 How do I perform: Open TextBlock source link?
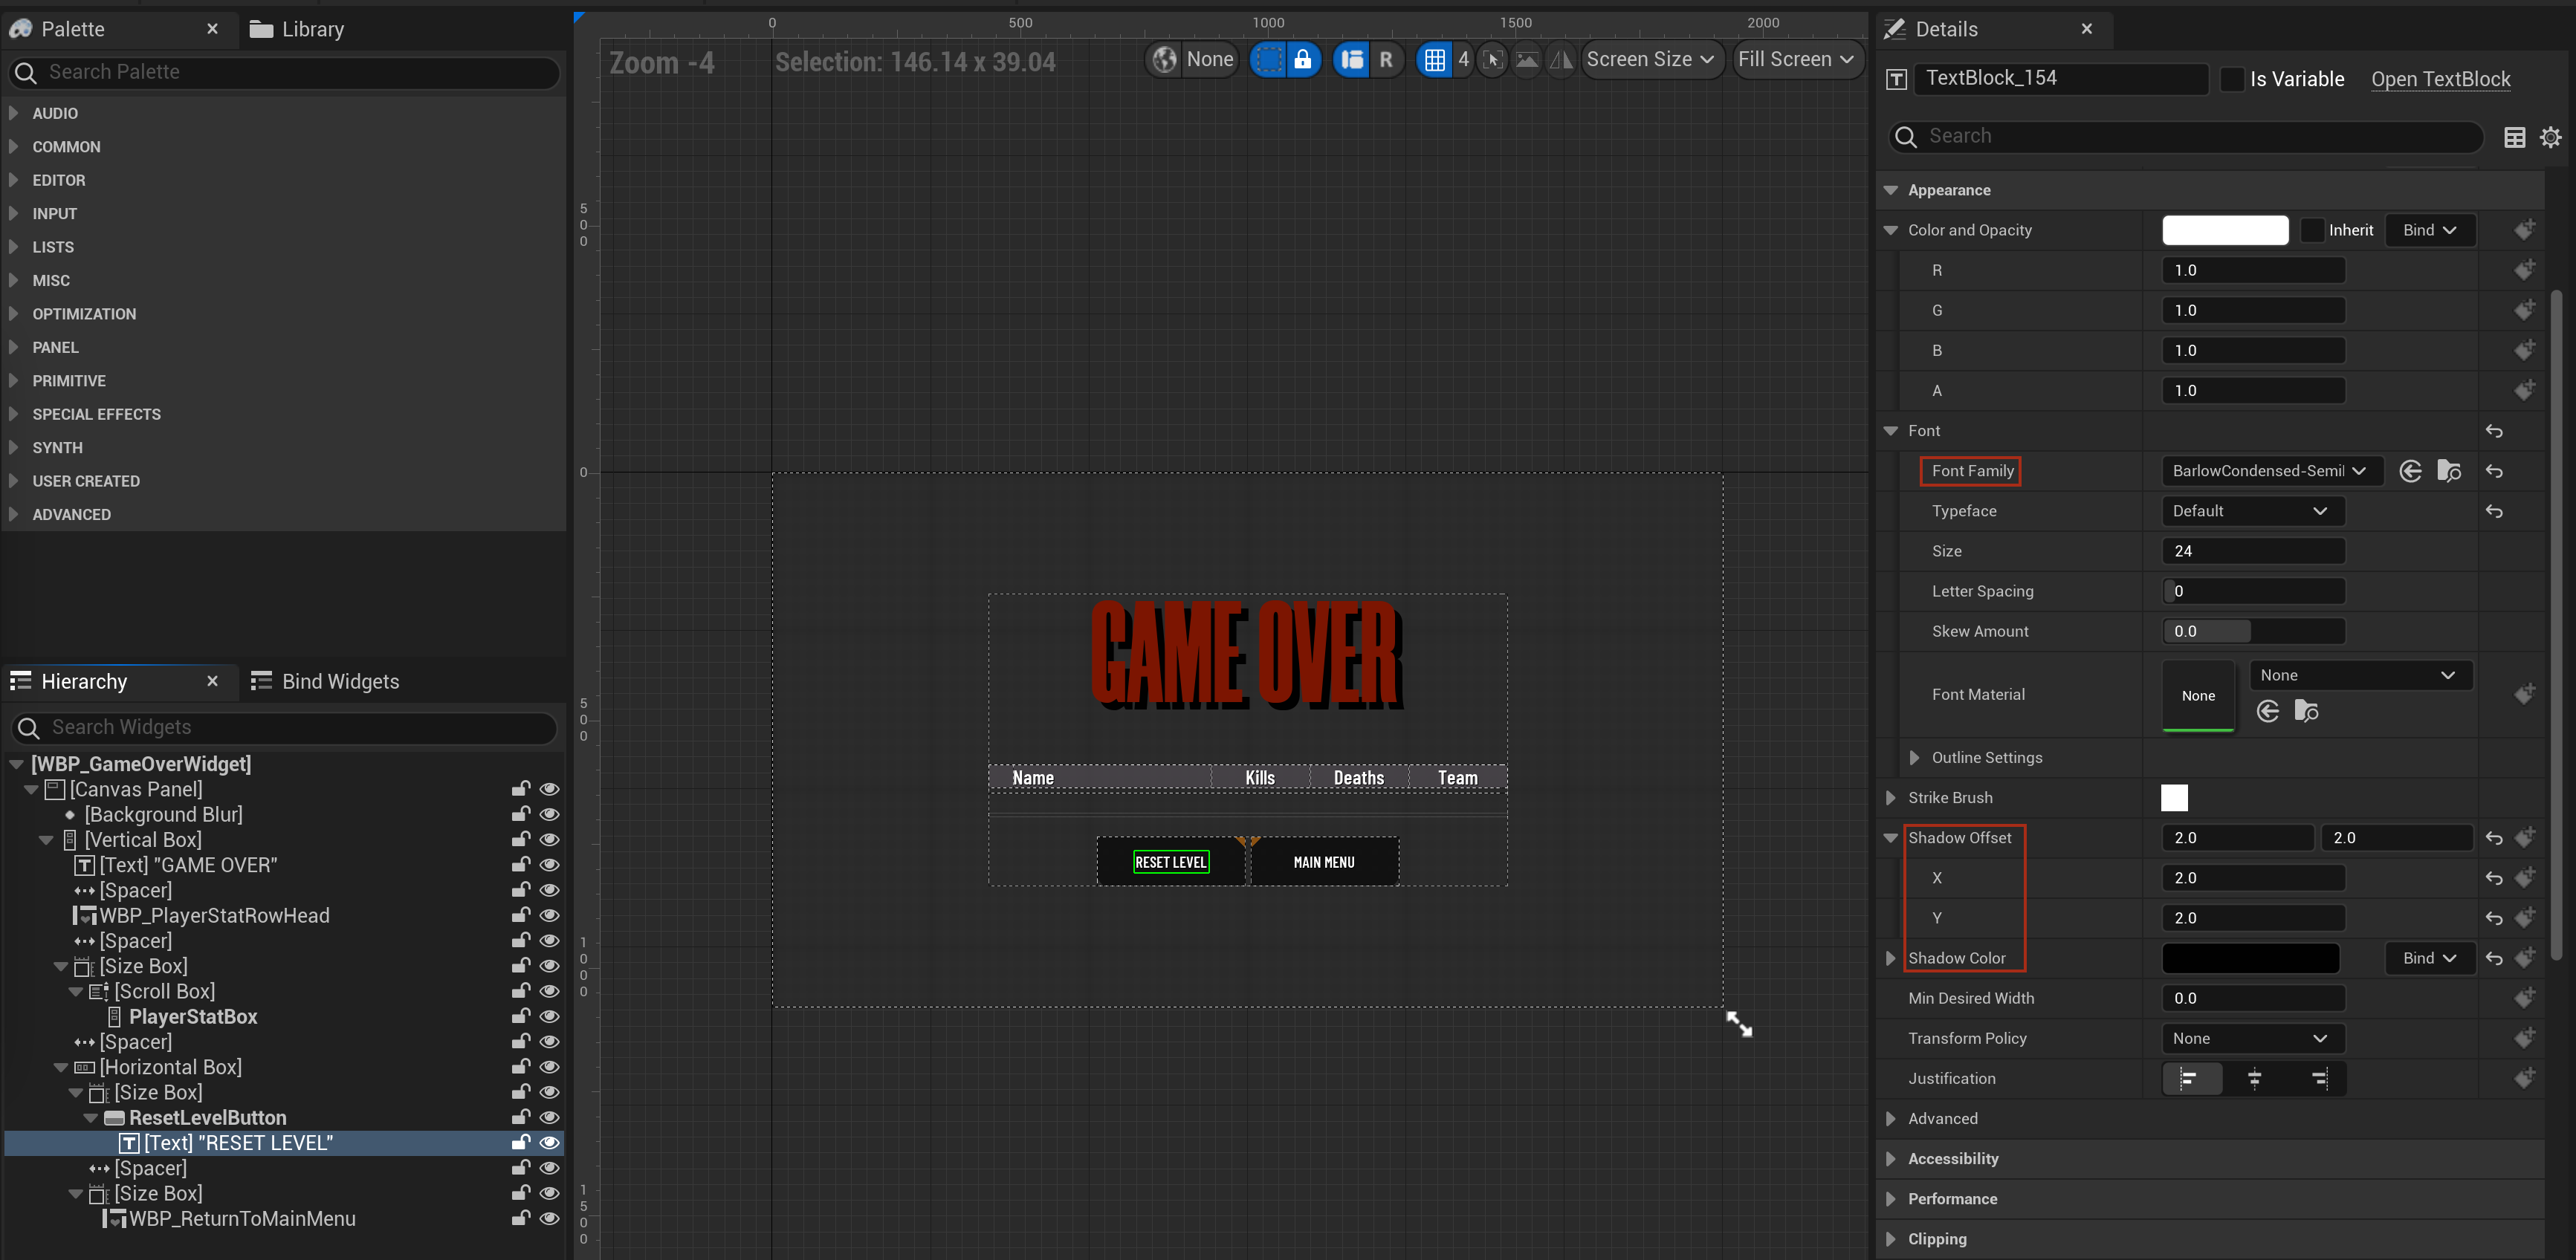tap(2440, 79)
